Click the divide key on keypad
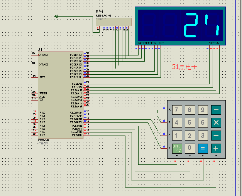Image resolution: width=242 pixels, height=196 pixels. pos(216,110)
